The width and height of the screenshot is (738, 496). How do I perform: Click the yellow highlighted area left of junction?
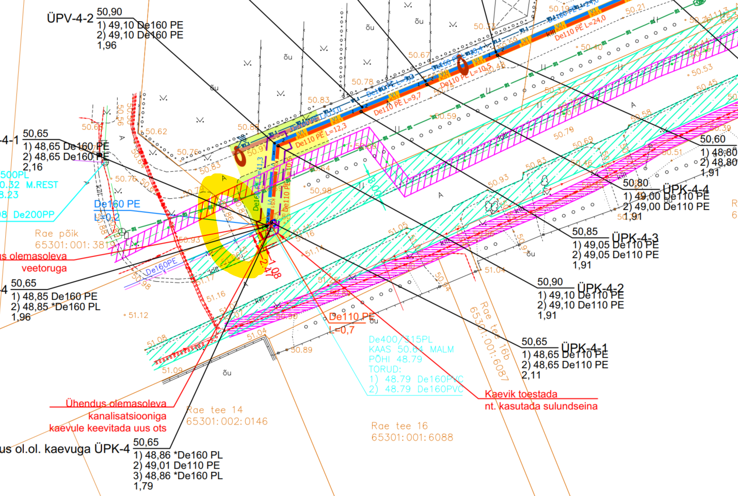(x=219, y=222)
